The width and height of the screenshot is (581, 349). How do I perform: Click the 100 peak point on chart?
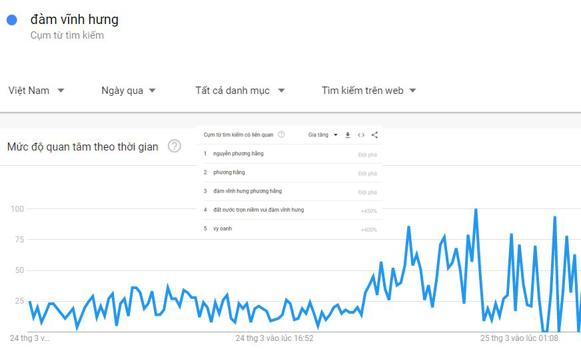click(476, 210)
